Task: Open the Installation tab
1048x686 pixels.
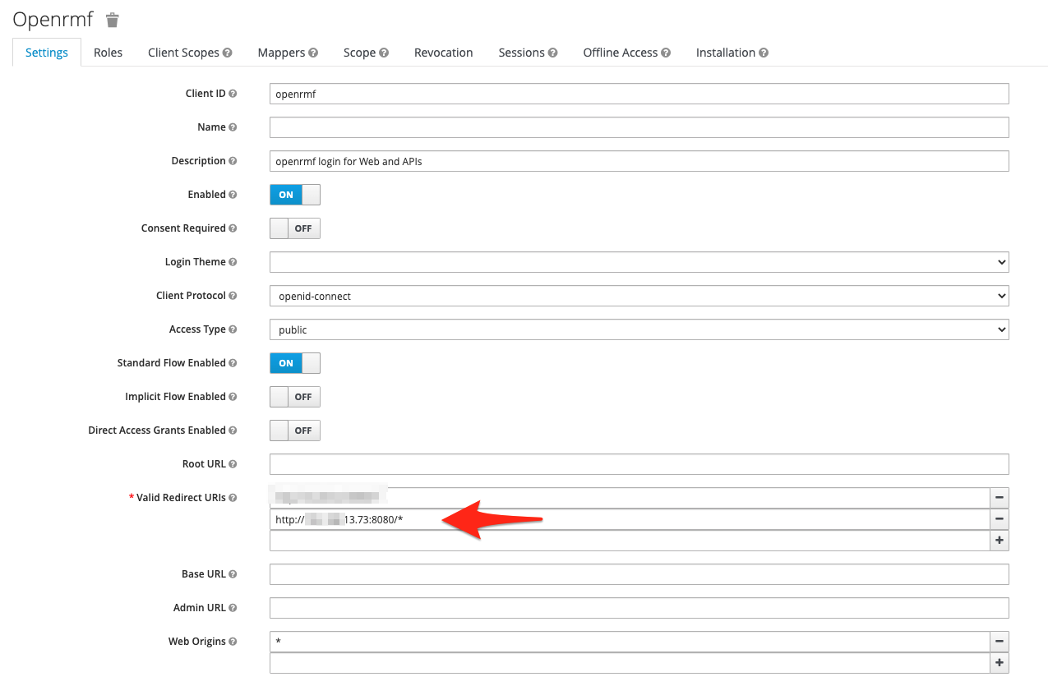Action: tap(727, 52)
